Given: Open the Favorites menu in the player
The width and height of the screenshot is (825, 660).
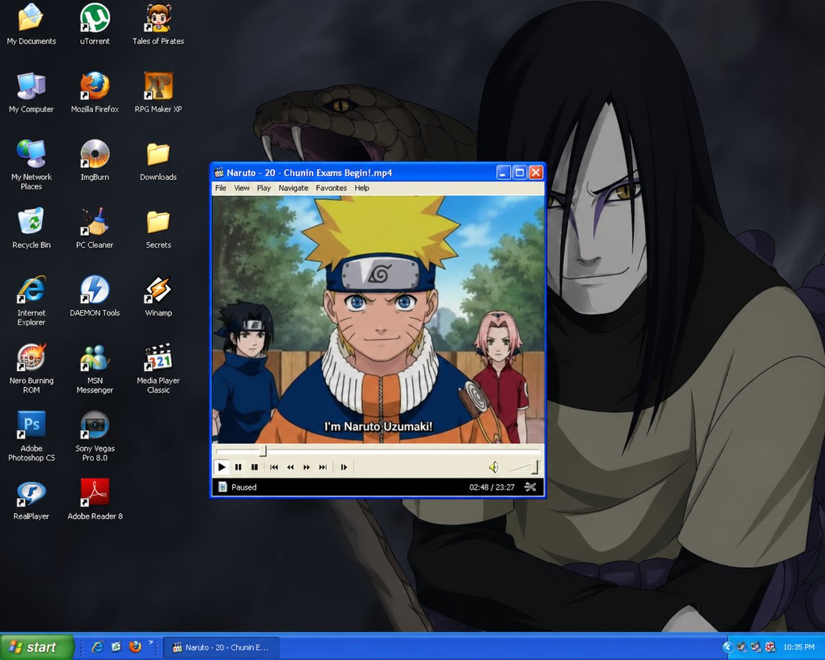Looking at the screenshot, I should pos(331,188).
